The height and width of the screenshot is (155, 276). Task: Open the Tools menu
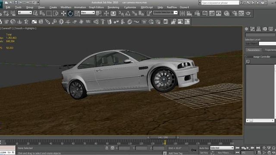click(x=18, y=7)
